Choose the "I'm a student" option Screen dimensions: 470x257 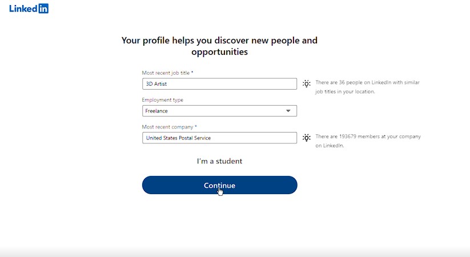pos(219,161)
